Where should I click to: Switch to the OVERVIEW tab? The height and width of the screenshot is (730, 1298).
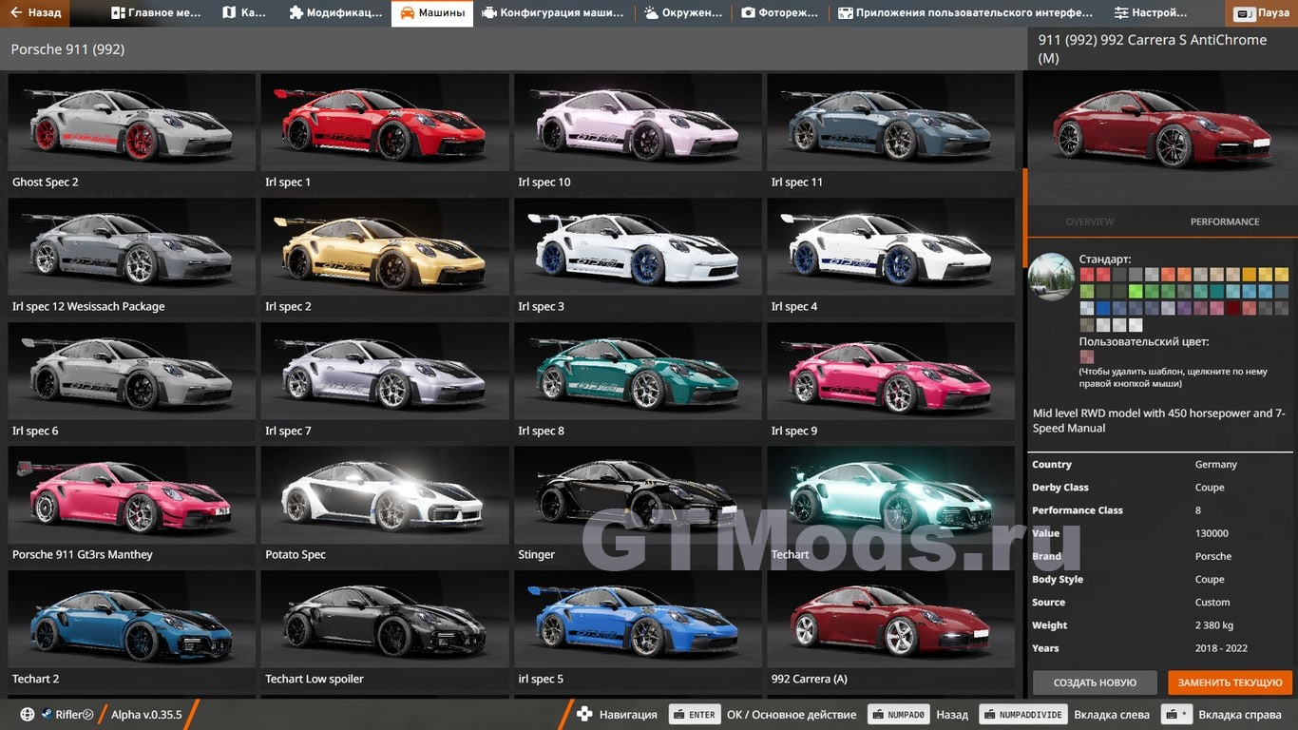[1089, 221]
